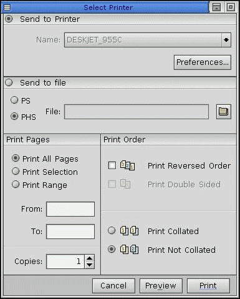This screenshot has height=299, width=240.
Task: Click the reversed order pages icon
Action: tap(127, 165)
